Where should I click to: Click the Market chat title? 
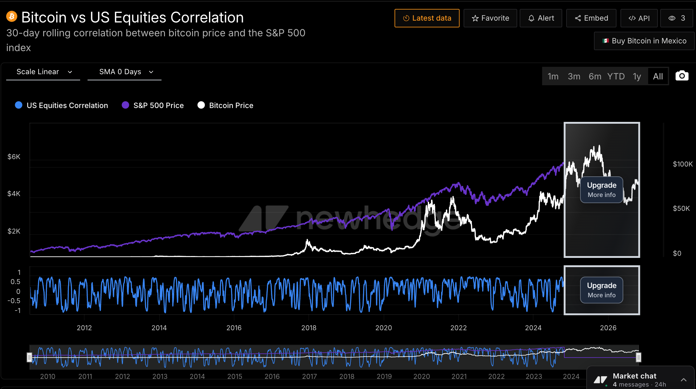coord(634,376)
